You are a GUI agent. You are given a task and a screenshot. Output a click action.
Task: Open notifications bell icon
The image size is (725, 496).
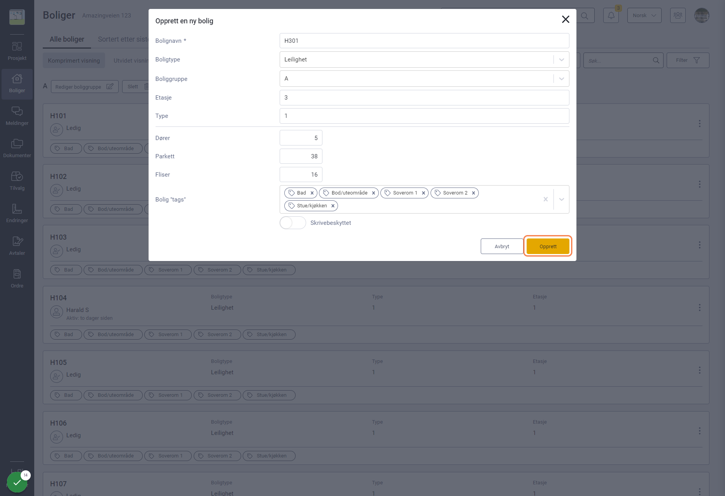[611, 16]
